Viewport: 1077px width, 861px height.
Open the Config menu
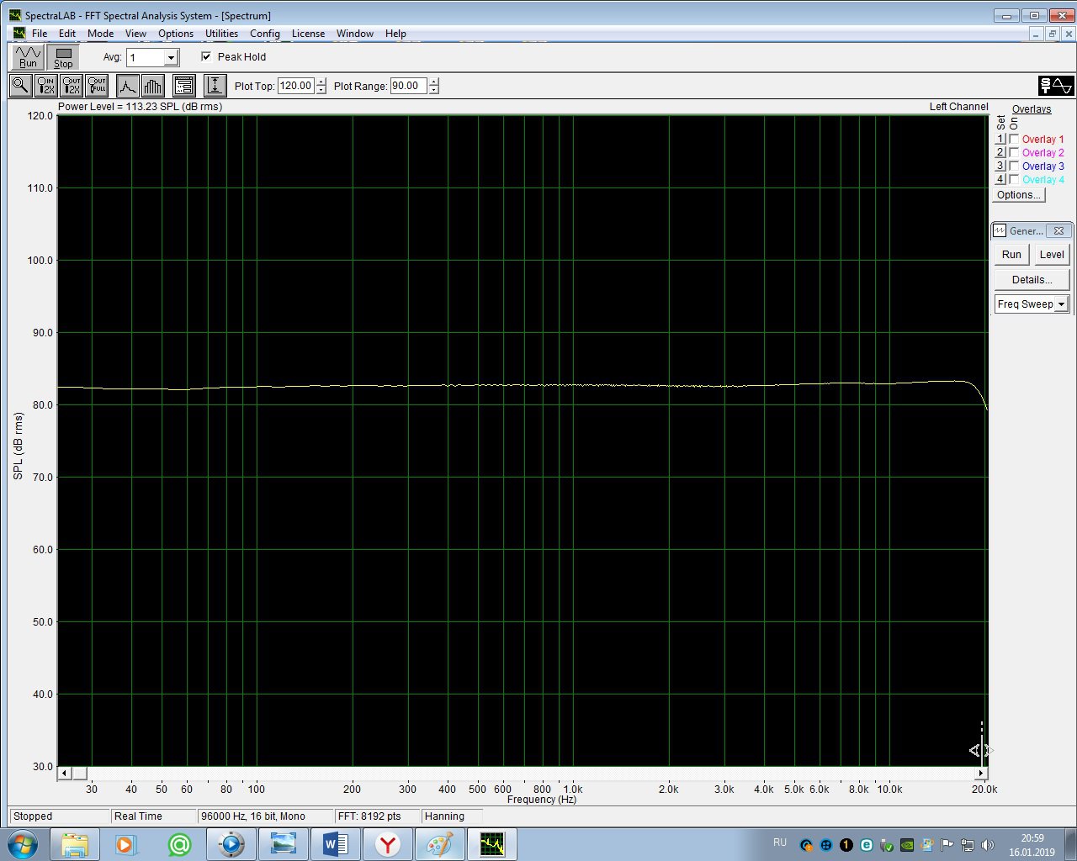(265, 34)
